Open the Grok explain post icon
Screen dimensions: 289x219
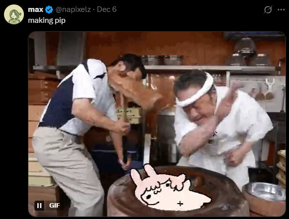[x=268, y=9]
